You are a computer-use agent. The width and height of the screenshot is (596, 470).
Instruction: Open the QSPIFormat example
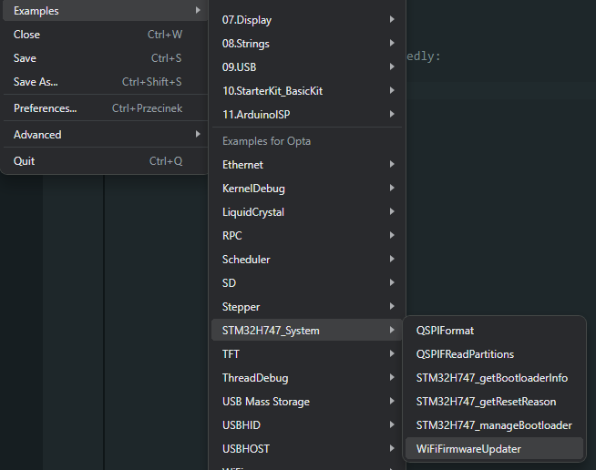[494, 331]
